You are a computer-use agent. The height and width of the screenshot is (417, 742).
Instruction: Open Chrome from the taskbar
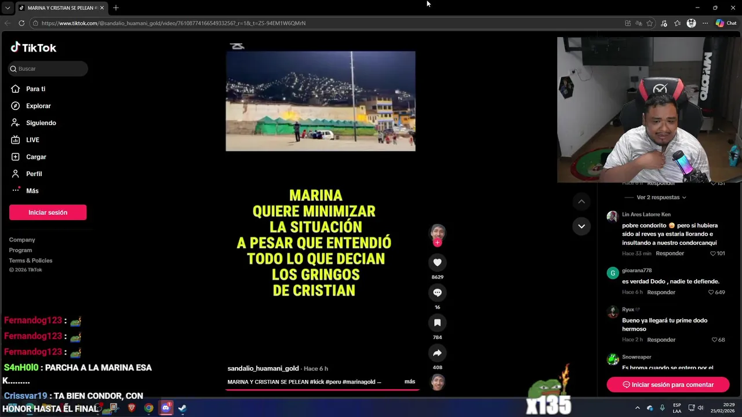149,408
